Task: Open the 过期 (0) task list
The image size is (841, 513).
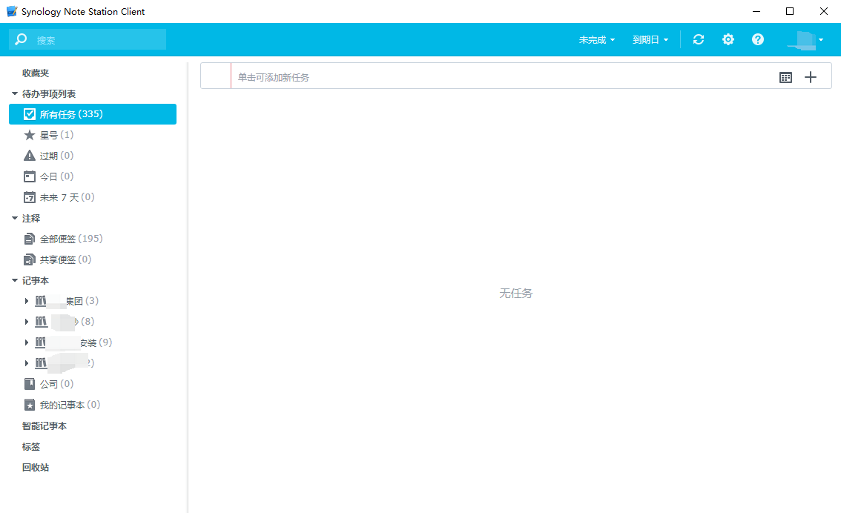Action: click(56, 156)
